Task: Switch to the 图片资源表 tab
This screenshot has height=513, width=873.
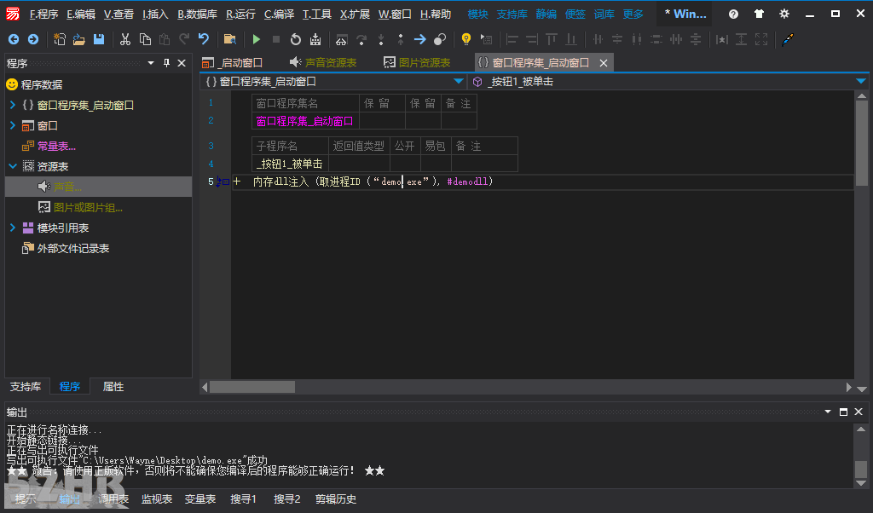Action: pos(417,63)
